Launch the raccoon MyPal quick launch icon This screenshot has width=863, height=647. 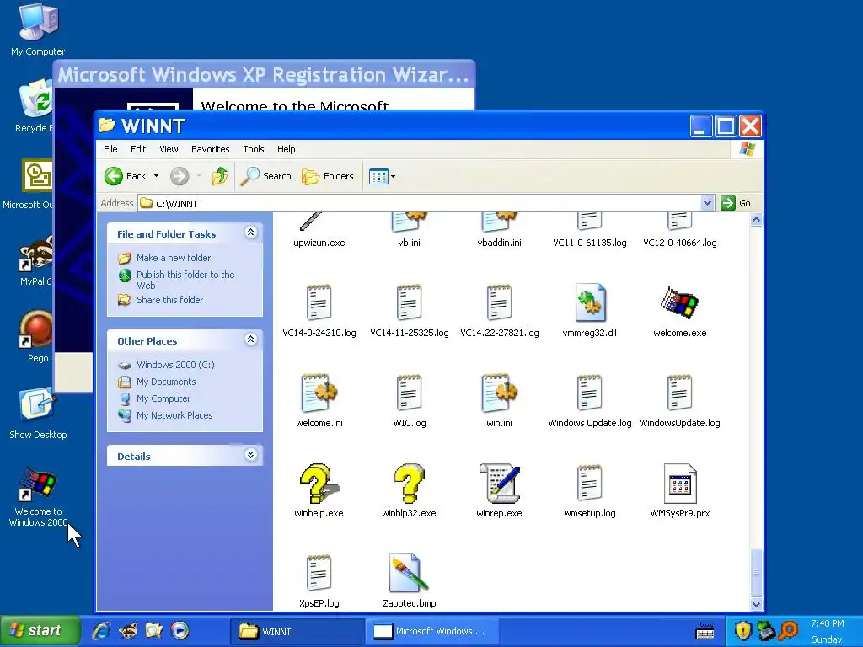128,630
